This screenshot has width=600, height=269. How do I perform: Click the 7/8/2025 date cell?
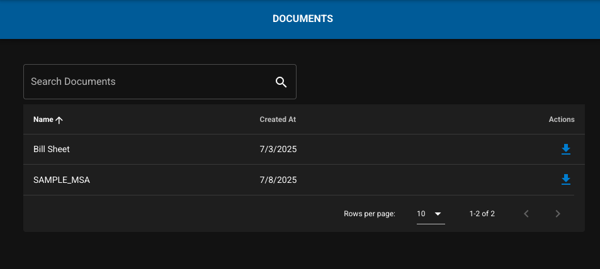[278, 180]
